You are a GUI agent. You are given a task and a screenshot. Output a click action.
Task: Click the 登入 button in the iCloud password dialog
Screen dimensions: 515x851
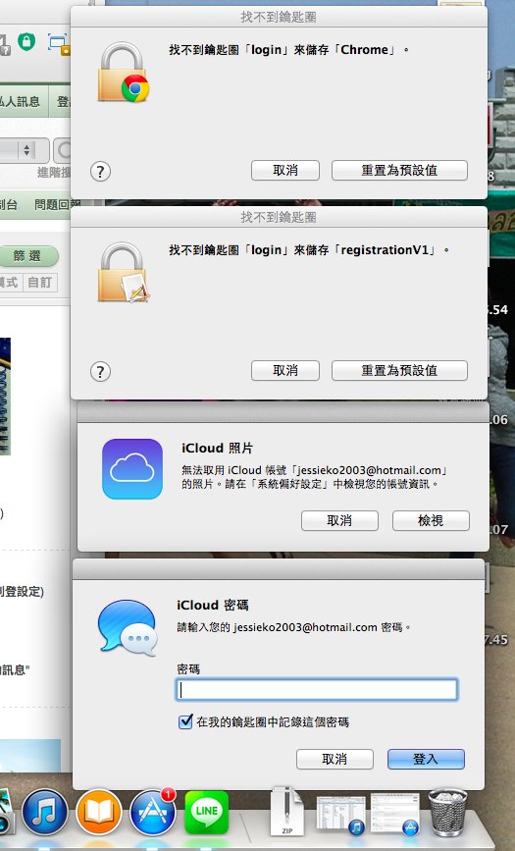point(426,759)
